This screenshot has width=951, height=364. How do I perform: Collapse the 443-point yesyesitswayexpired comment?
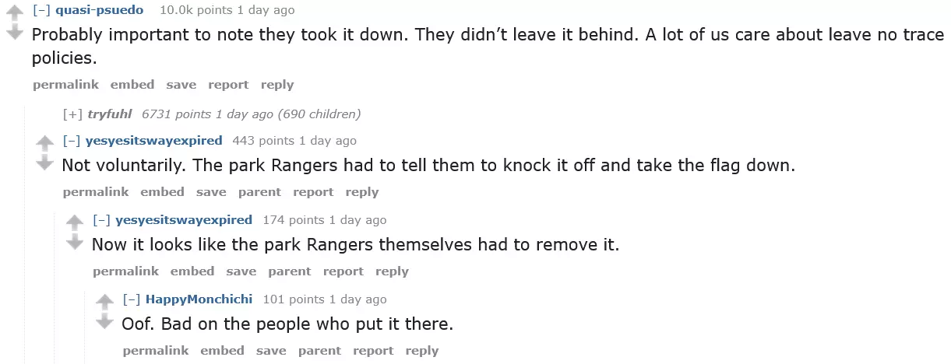coord(72,140)
